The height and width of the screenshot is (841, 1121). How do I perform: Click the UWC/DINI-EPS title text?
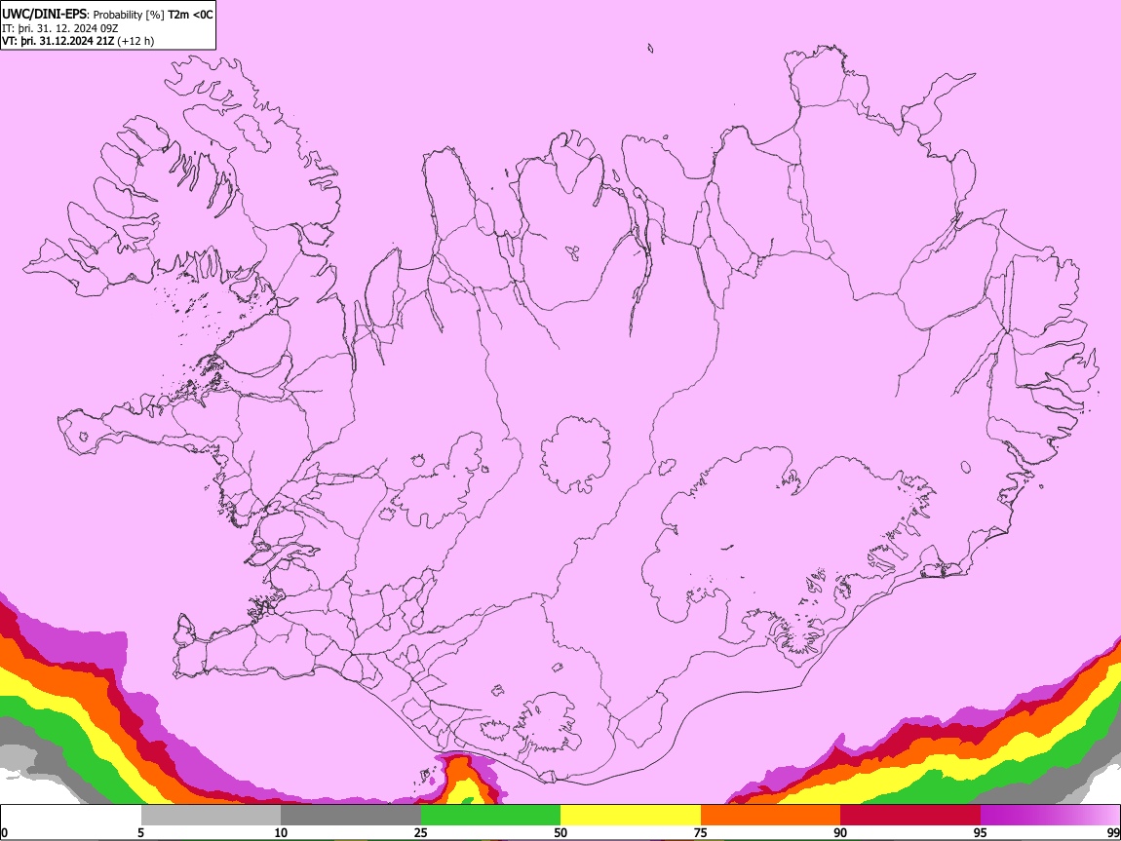pos(44,15)
